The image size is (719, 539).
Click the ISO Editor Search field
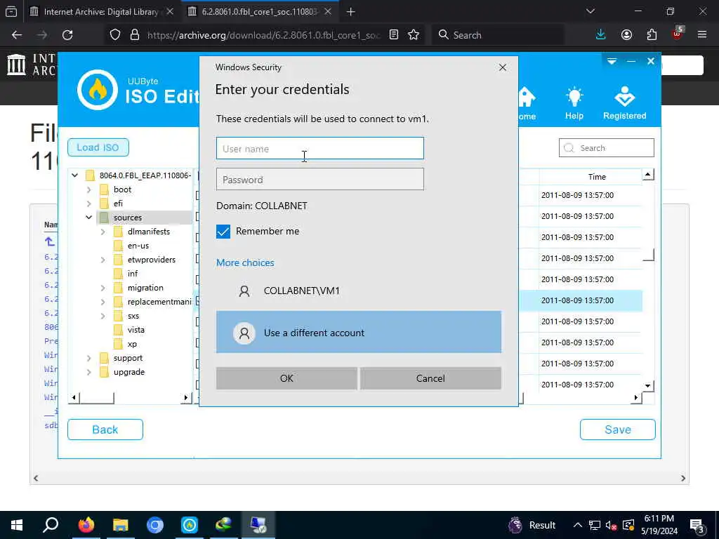606,148
